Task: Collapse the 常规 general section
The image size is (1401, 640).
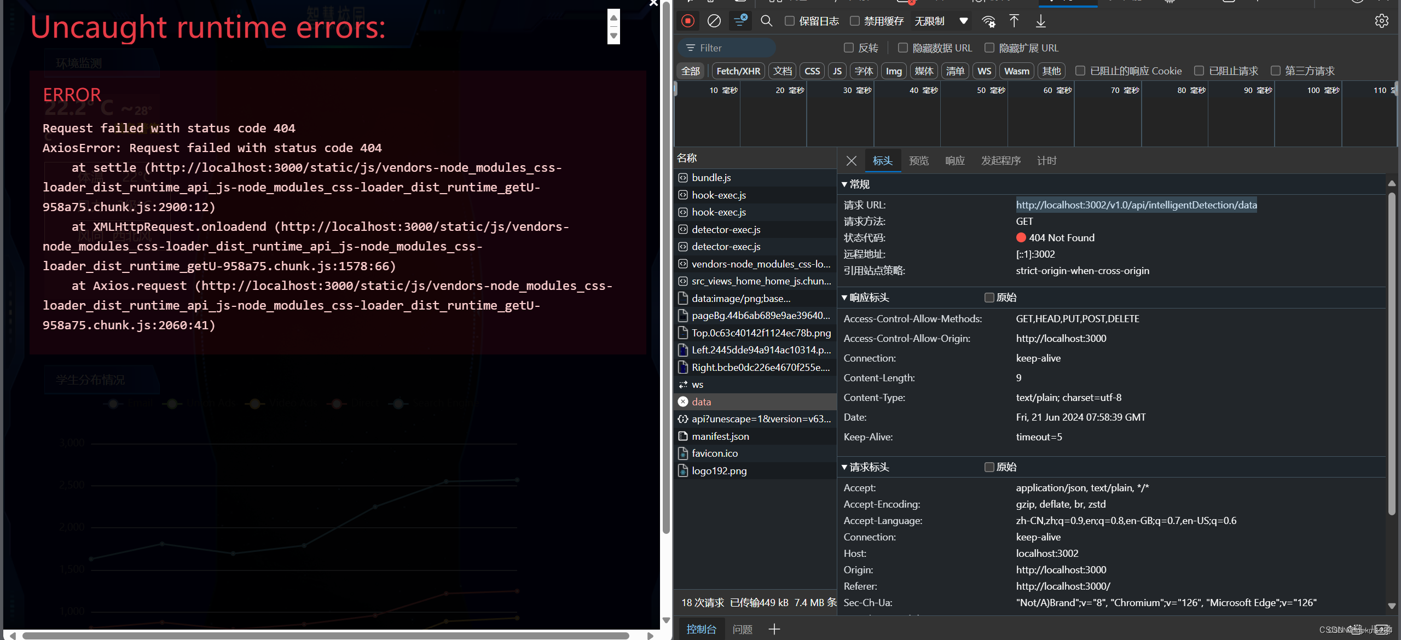Action: click(x=856, y=184)
